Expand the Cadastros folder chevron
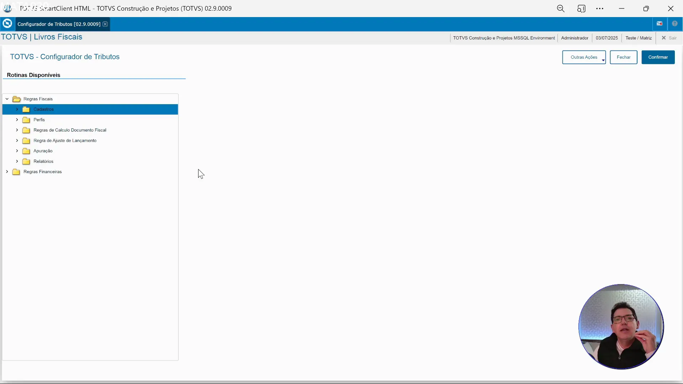This screenshot has height=384, width=683. 17,109
